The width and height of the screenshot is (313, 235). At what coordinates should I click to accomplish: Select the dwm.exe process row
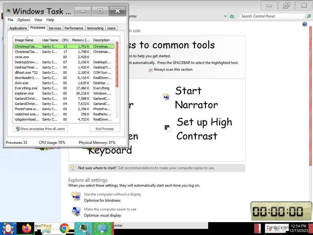point(64,83)
